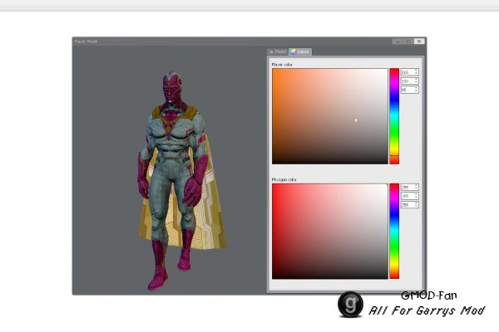The width and height of the screenshot is (499, 332).
Task: Decrease the Player color green value
Action: (416, 83)
